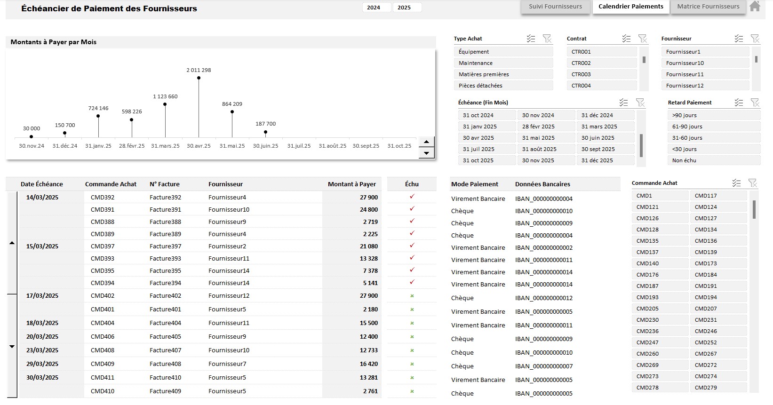Screen dimensions: 773x405
Task: Filter by >90 jours payment delay
Action: [x=713, y=115]
